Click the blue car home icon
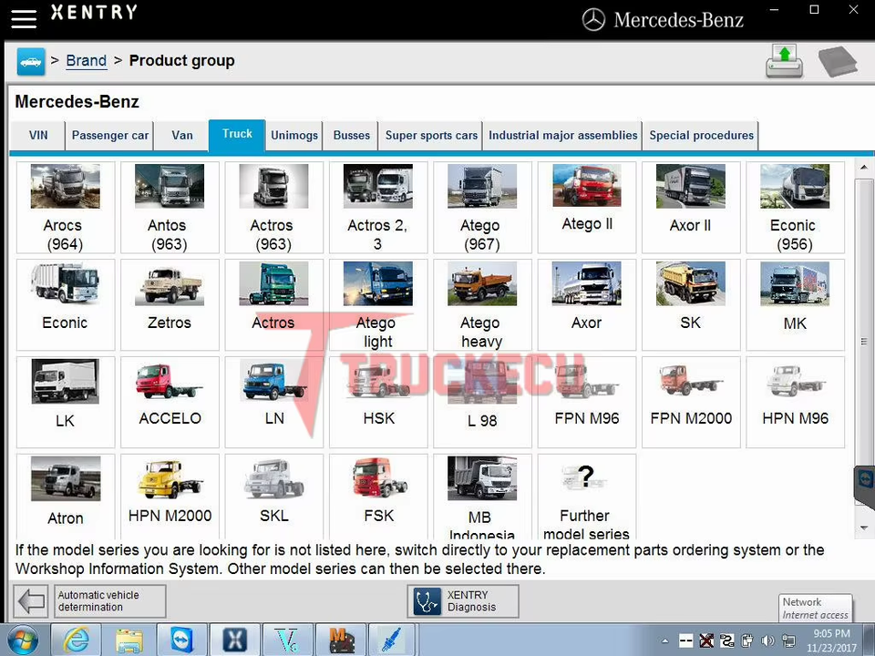 click(31, 61)
